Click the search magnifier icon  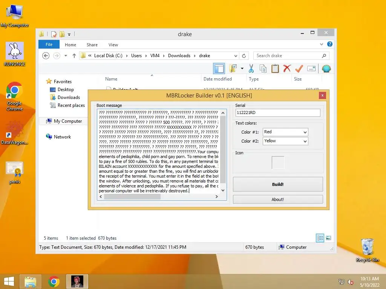click(x=324, y=56)
